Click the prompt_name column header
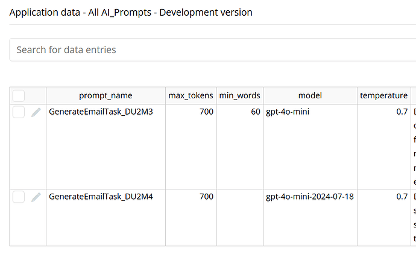Screen dimensions: 416x257 coord(106,95)
